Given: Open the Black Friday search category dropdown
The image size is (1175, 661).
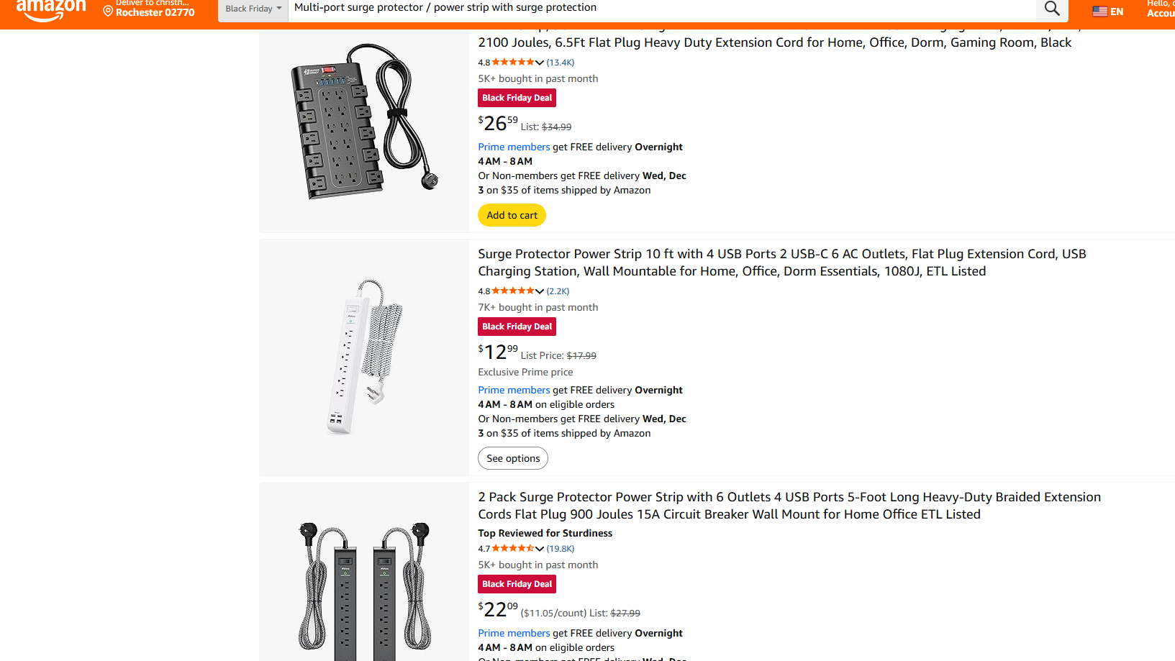Looking at the screenshot, I should pos(253,9).
